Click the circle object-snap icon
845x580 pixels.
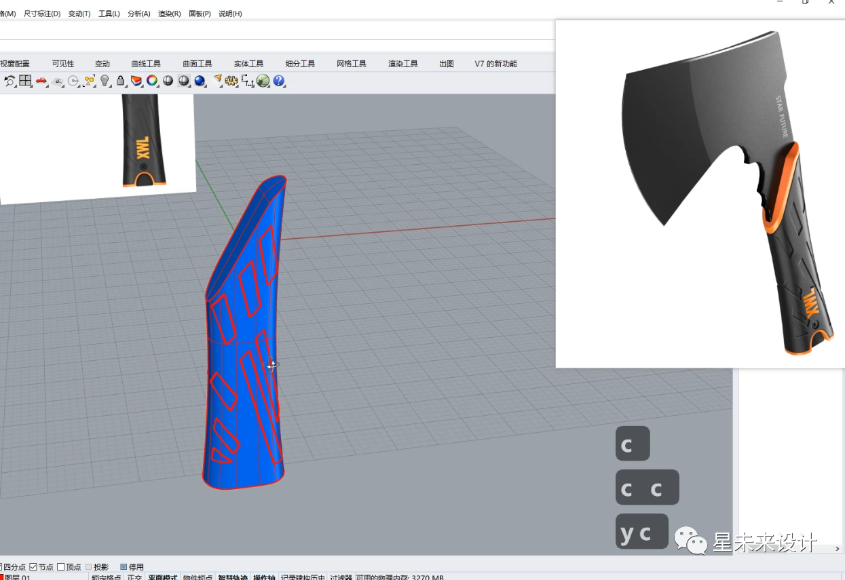point(73,81)
